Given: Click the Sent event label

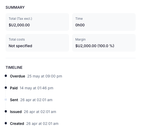Looking at the screenshot, I should (14, 100).
